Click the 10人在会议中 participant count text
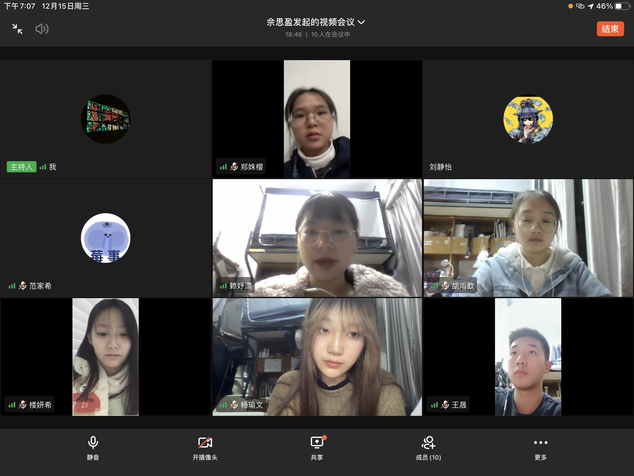634x476 pixels. coord(331,34)
